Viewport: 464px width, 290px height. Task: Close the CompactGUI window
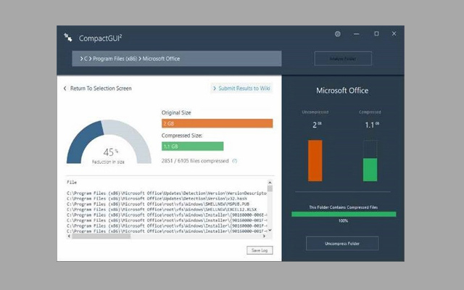pos(396,34)
